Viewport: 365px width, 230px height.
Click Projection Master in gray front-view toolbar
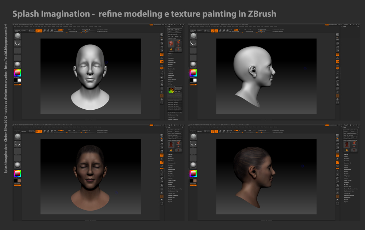point(17,31)
